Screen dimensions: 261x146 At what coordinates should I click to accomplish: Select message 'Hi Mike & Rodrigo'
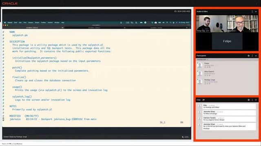210,114
